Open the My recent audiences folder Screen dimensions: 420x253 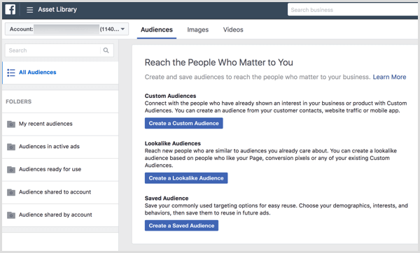pos(60,124)
